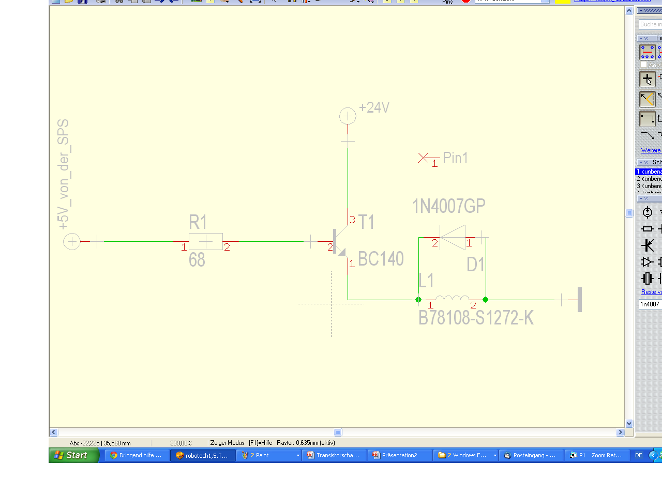Viewport: 662px width, 496px height.
Task: Select the +5V_von_der_SPS input symbol
Action: pyautogui.click(x=72, y=241)
